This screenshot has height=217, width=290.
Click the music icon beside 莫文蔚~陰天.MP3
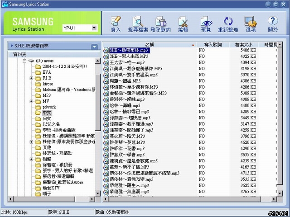[x=106, y=137]
